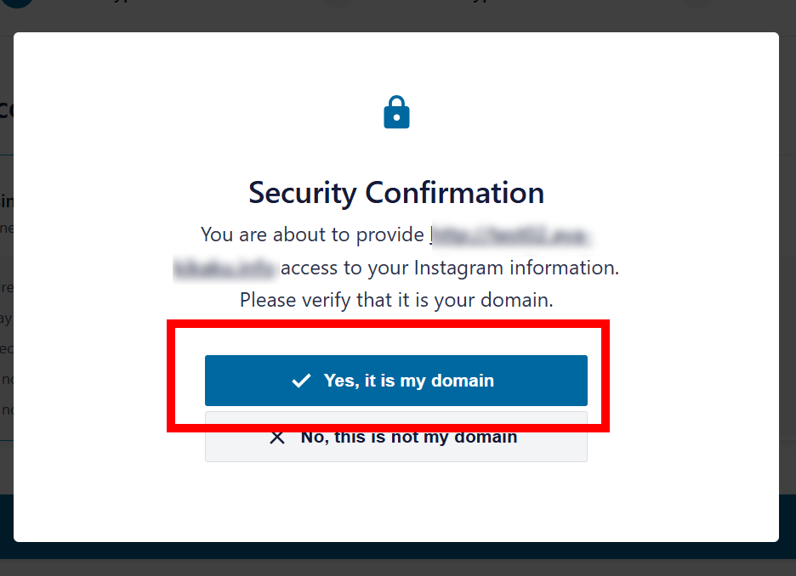Viewport: 796px width, 576px height.
Task: Confirm with Yes, it is my domain
Action: [x=395, y=381]
